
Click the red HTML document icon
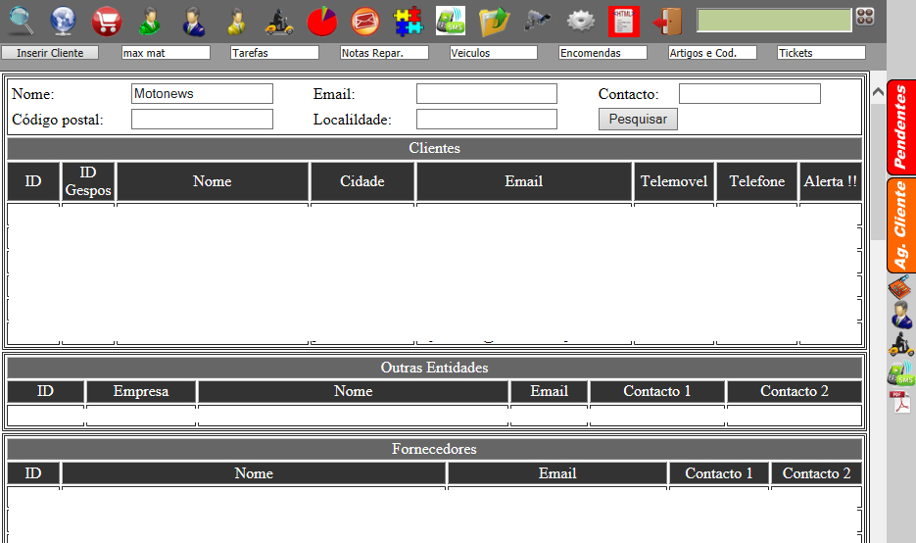point(624,22)
